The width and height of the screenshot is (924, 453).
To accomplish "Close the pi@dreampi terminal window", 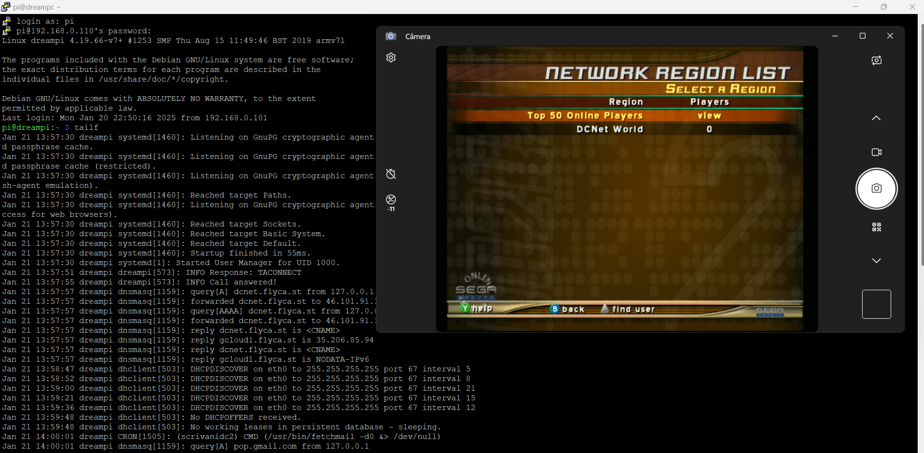I will (912, 7).
